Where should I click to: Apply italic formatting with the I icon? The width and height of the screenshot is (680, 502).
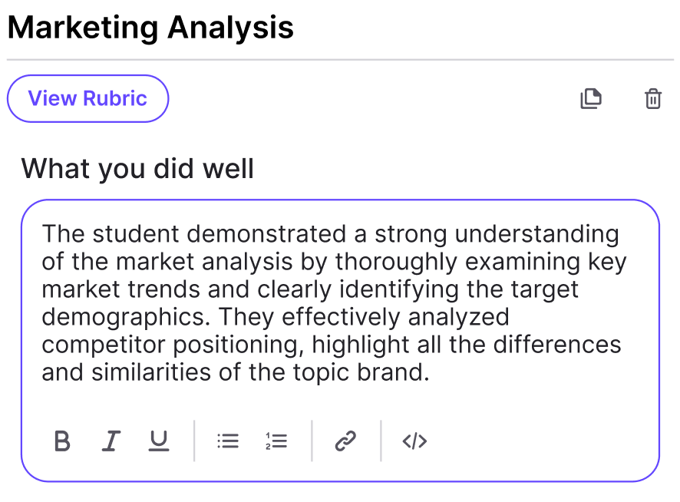coord(111,441)
